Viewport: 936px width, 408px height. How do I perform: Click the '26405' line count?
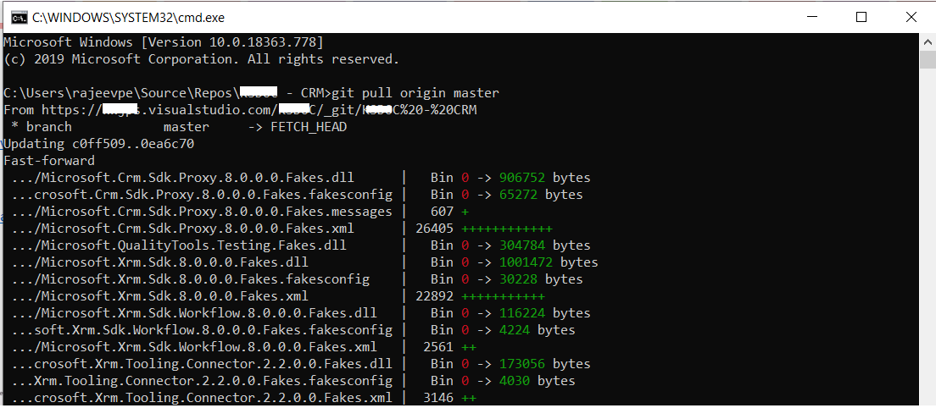(x=435, y=228)
